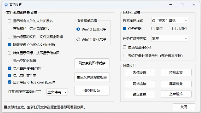Click 刷新系统图标缓存 button
The width and height of the screenshot is (201, 113).
click(92, 63)
